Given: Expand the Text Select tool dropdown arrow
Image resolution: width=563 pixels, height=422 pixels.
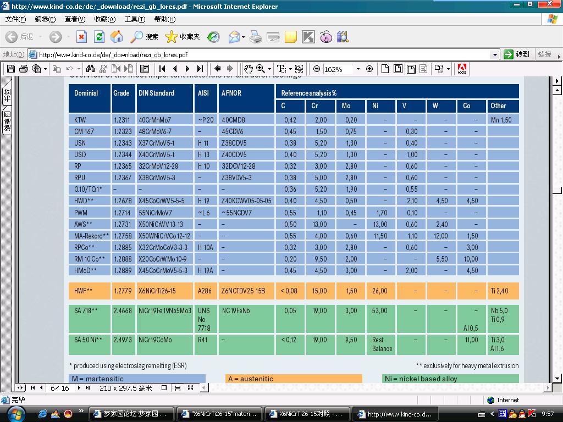Looking at the screenshot, I should point(290,69).
